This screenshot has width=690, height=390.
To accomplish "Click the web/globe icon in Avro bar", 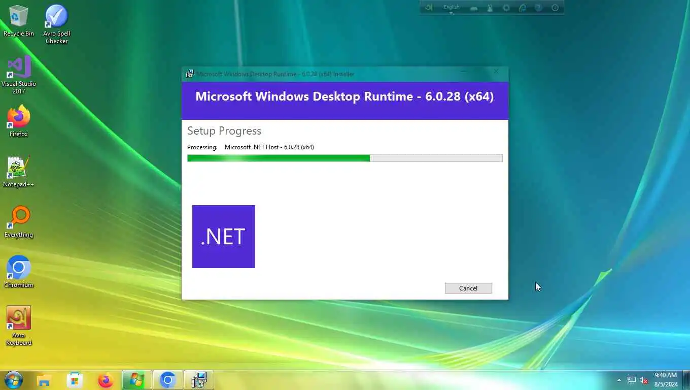I will 522,8.
